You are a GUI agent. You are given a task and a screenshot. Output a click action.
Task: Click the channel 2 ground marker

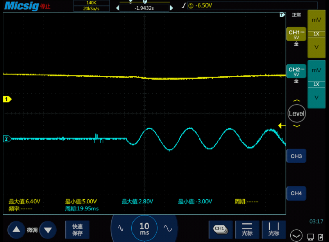(7, 139)
